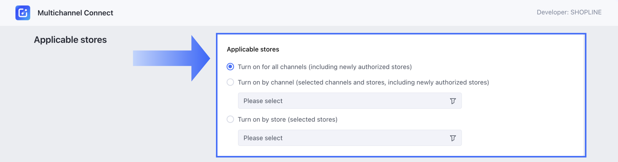Click the "Turn on by store (selected stores)" label

pos(287,119)
